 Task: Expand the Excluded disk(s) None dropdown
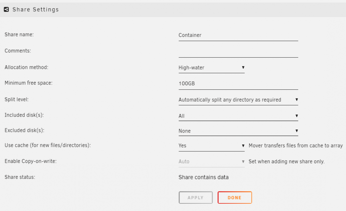pyautogui.click(x=238, y=131)
